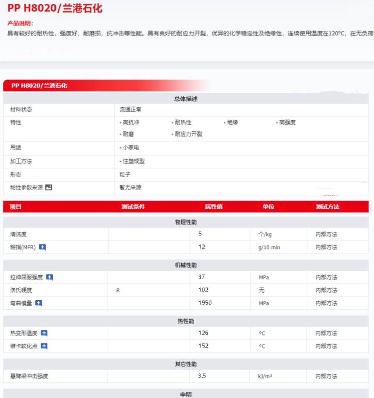Select the 悬臂梁冲击强度 row label
374x398 pixels.
(x=29, y=376)
